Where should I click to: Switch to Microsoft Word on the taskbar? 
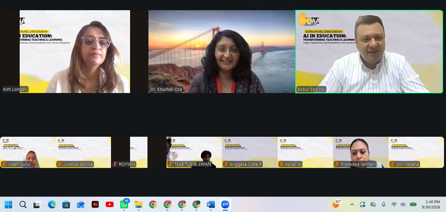click(x=211, y=204)
